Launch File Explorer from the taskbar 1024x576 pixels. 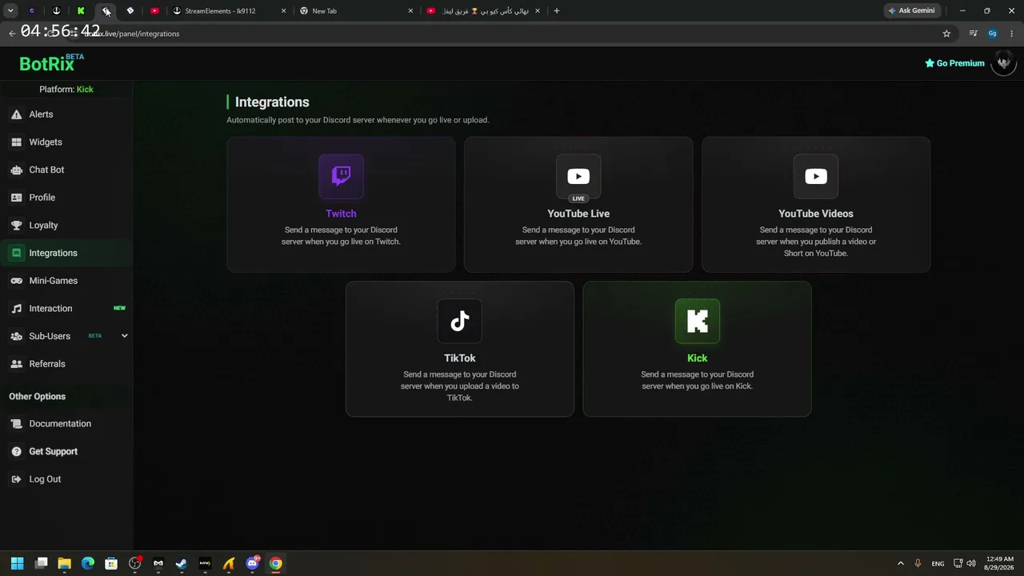click(x=65, y=563)
